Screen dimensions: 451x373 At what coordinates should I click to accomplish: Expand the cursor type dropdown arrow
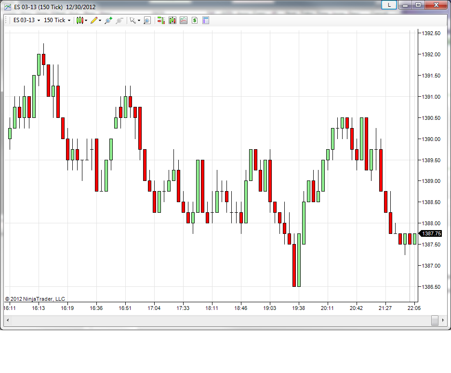click(139, 20)
